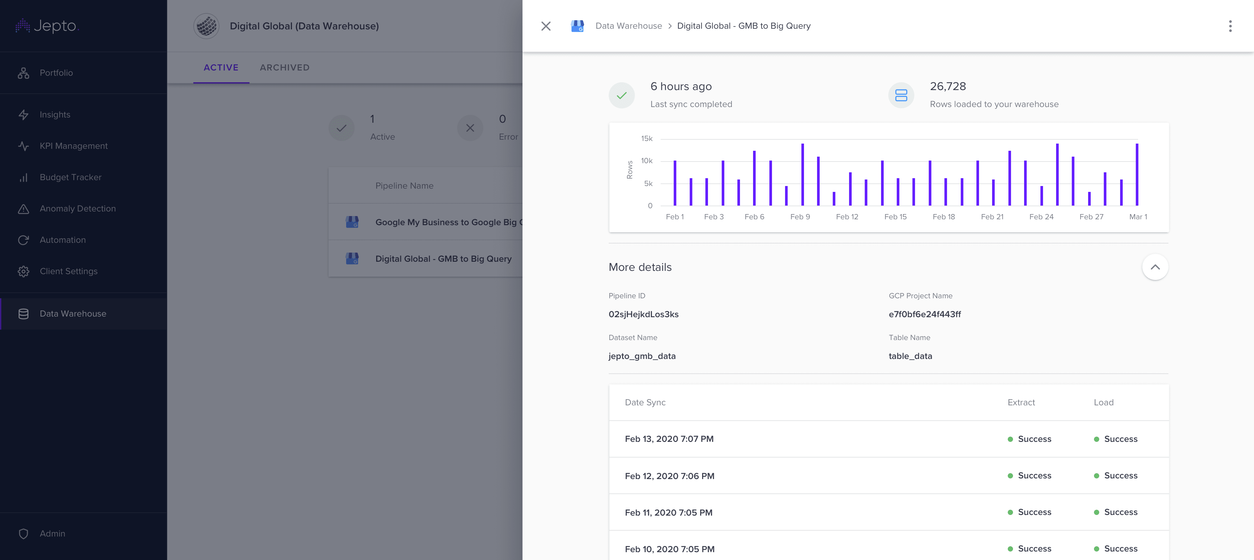Click the GMB icon in the breadcrumb

pos(577,26)
